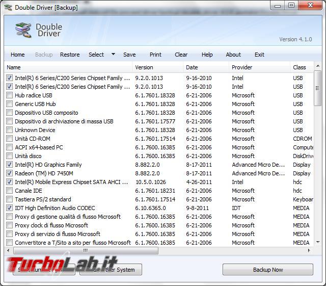Uncheck IDT High Definition Audio CODEC
Viewport: 326px width, 286px height.
coord(9,207)
